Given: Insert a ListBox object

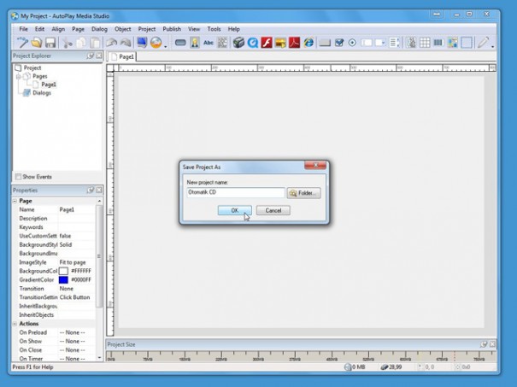Looking at the screenshot, I should (x=394, y=43).
